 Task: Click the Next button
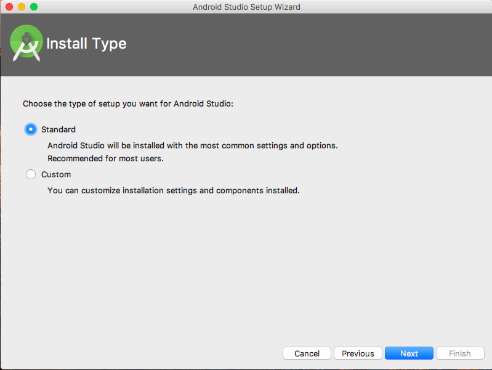coord(409,353)
